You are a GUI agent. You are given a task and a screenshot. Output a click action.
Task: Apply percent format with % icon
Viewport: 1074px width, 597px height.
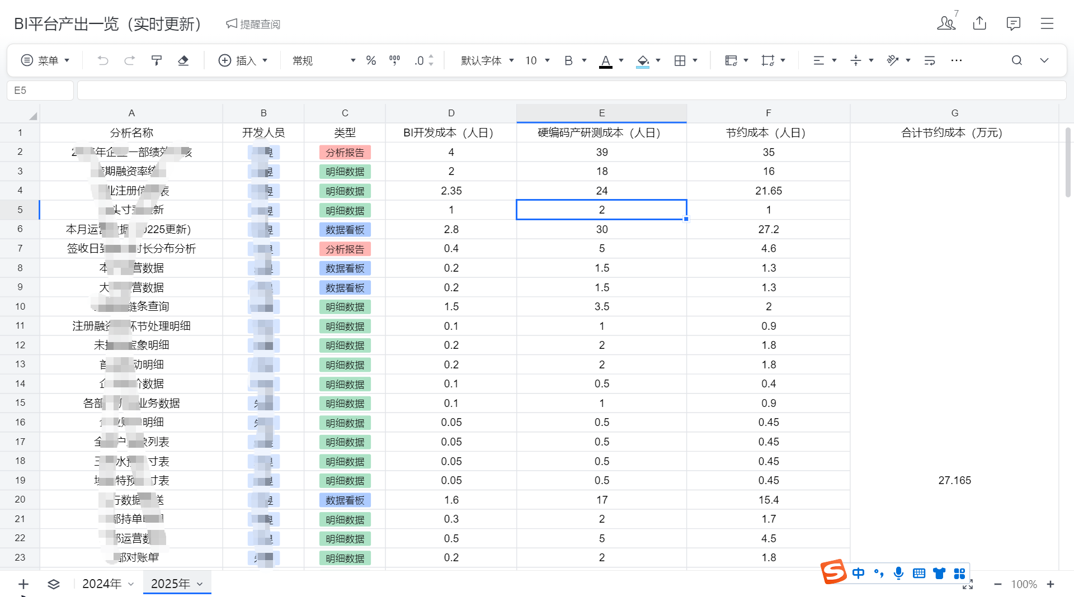click(371, 60)
